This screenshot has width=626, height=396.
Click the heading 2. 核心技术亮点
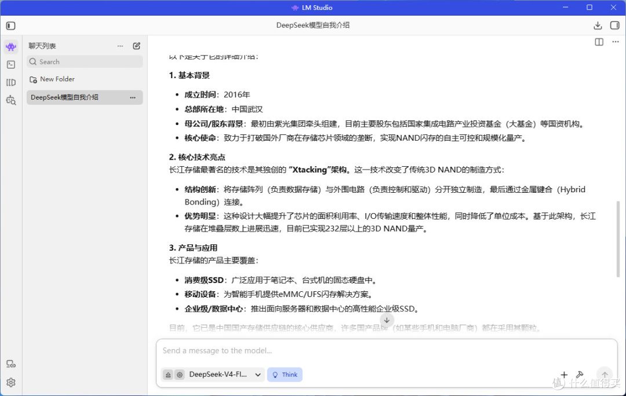click(197, 157)
